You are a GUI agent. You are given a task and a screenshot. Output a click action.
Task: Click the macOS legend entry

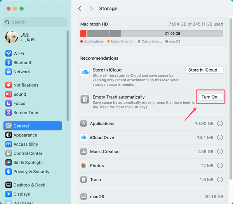(x=173, y=41)
